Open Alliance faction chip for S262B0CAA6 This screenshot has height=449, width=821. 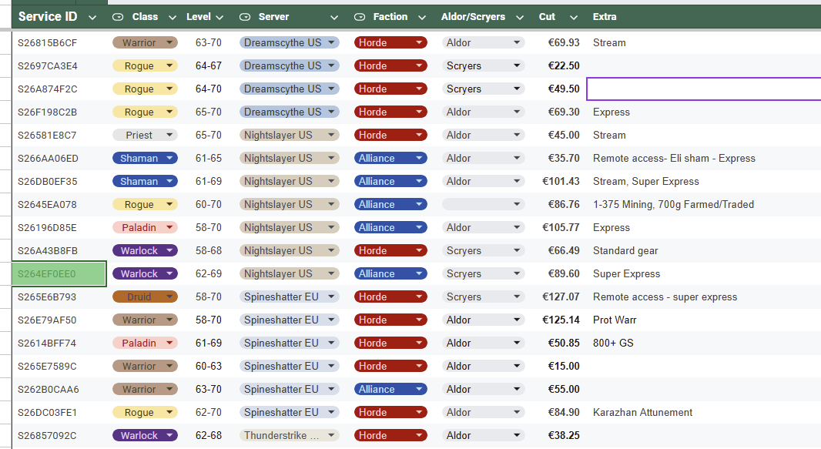click(x=390, y=390)
